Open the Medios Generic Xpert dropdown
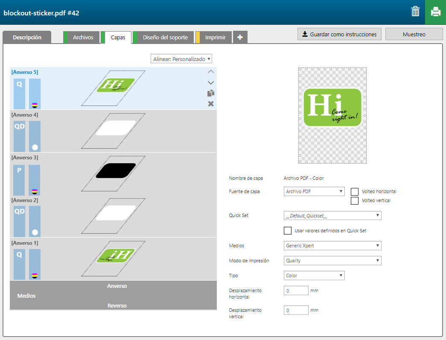This screenshot has height=340, width=446. click(x=332, y=246)
